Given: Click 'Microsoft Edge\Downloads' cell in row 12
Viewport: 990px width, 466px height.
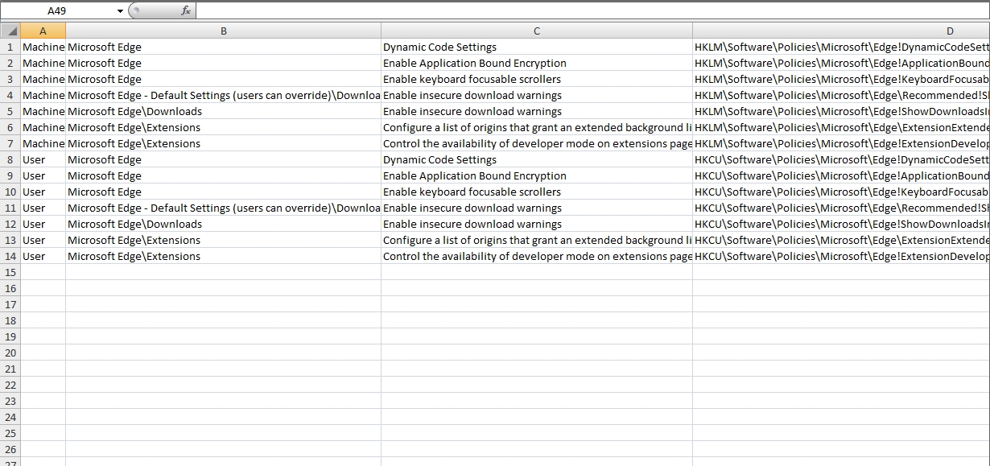Looking at the screenshot, I should click(223, 224).
